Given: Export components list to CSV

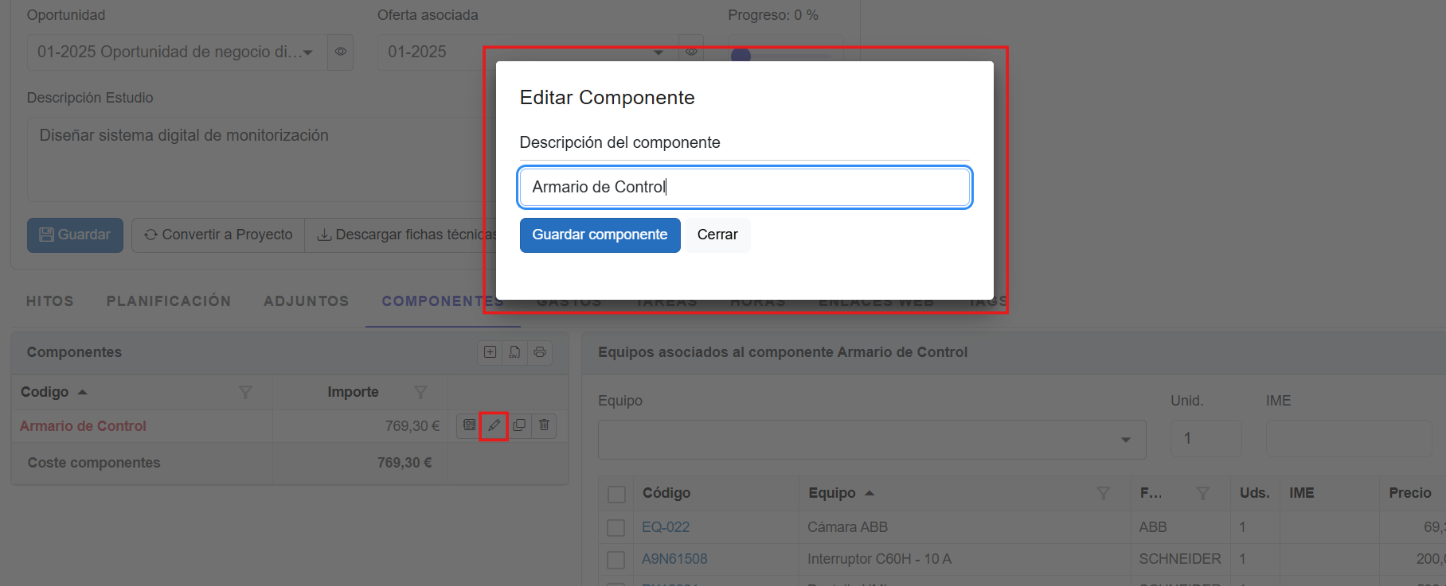Looking at the screenshot, I should 515,352.
